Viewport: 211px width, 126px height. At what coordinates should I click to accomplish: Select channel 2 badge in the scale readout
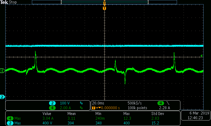click(x=52, y=103)
